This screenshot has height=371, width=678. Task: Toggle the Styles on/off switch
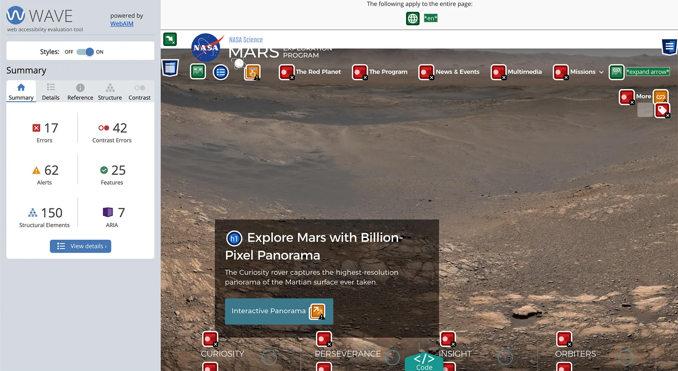[85, 52]
